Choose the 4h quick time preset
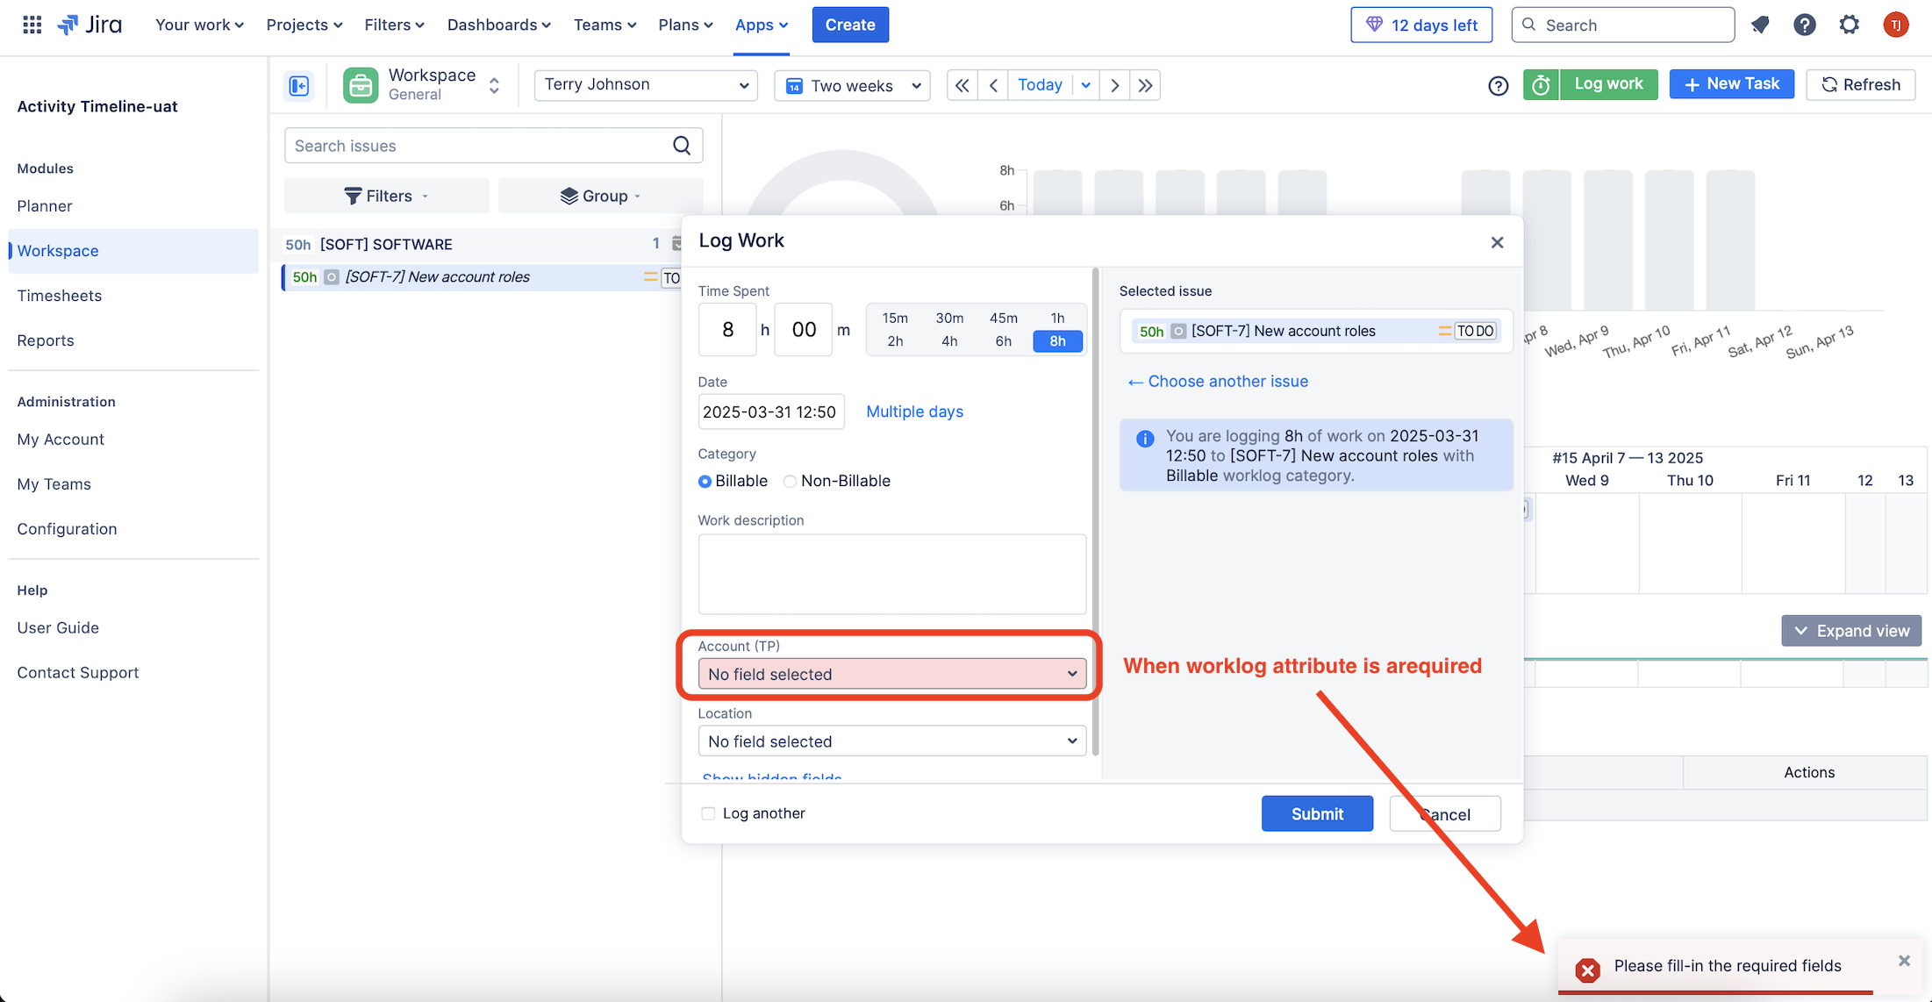Viewport: 1932px width, 1002px height. [x=949, y=341]
